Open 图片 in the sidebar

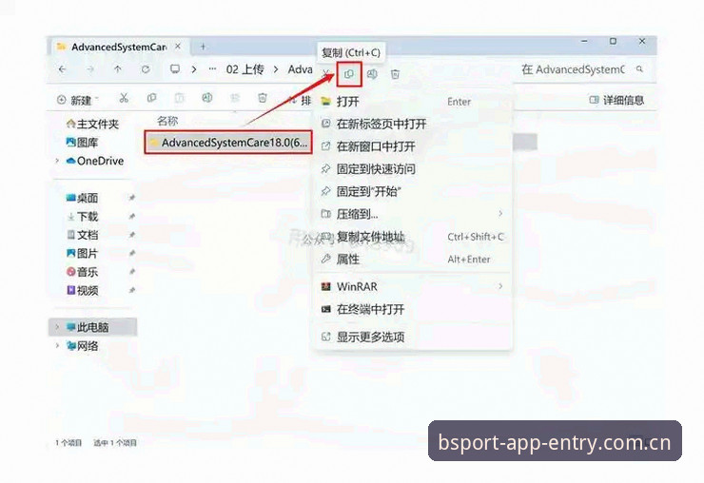(x=82, y=253)
